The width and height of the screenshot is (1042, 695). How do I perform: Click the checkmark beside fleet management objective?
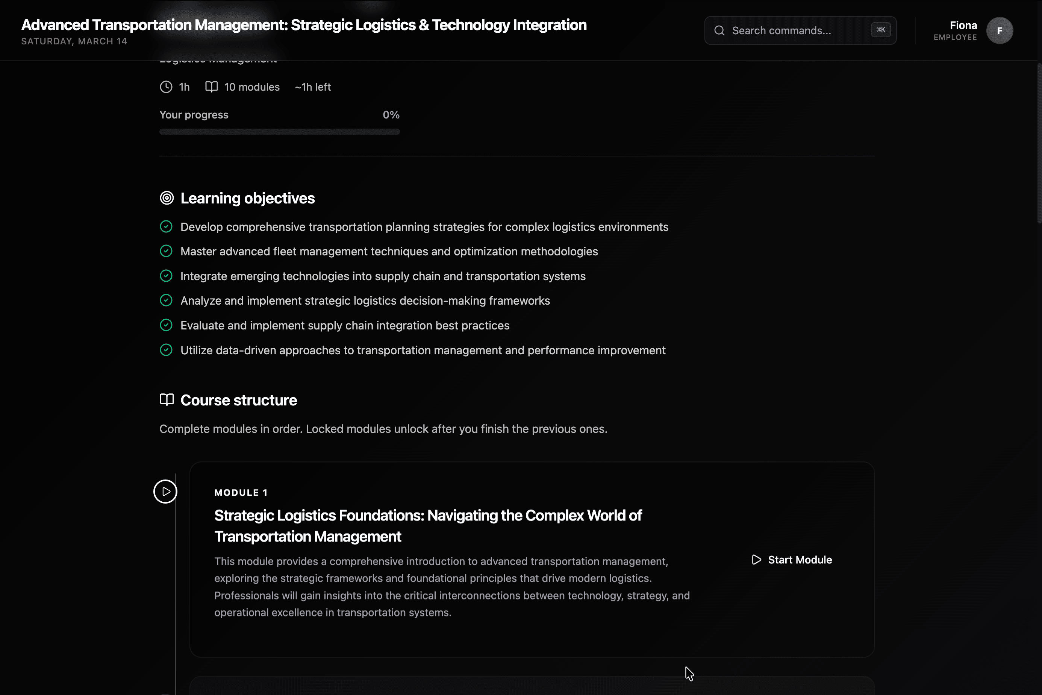click(x=166, y=251)
